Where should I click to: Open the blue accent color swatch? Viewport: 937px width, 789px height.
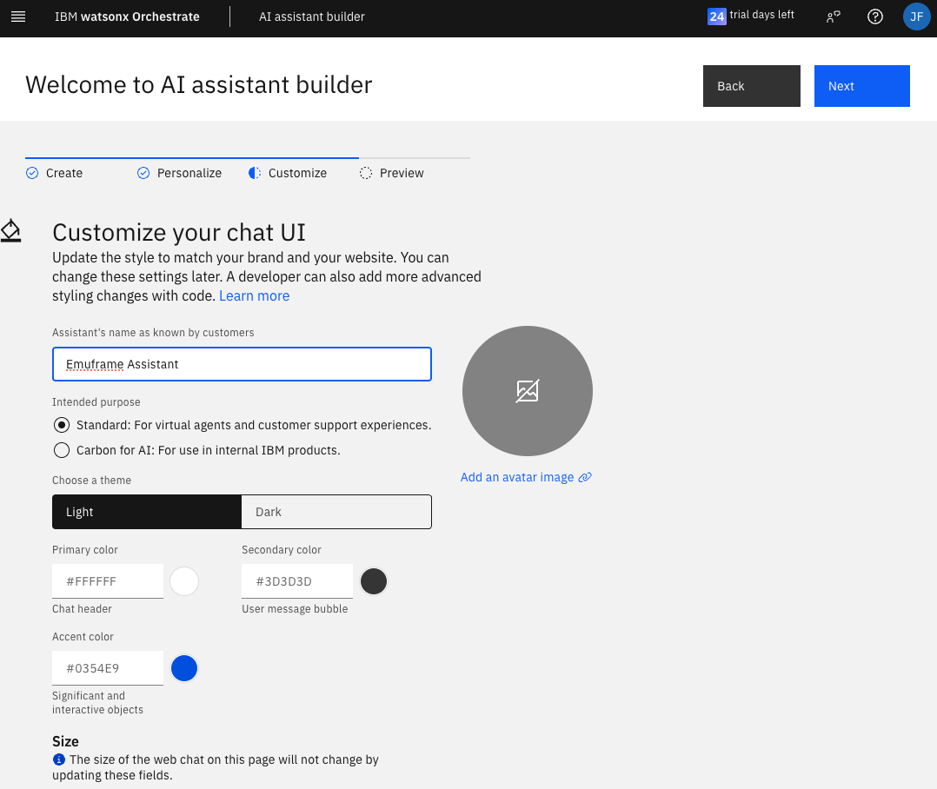pos(184,668)
